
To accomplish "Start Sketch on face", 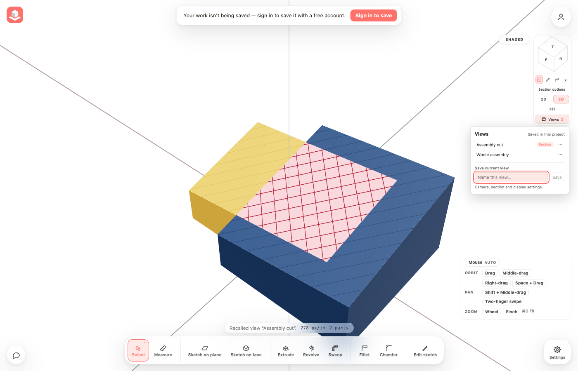I will [x=246, y=350].
